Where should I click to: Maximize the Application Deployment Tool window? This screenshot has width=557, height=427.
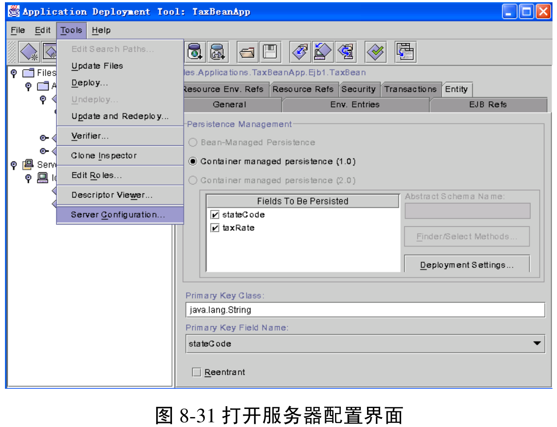pyautogui.click(x=526, y=11)
